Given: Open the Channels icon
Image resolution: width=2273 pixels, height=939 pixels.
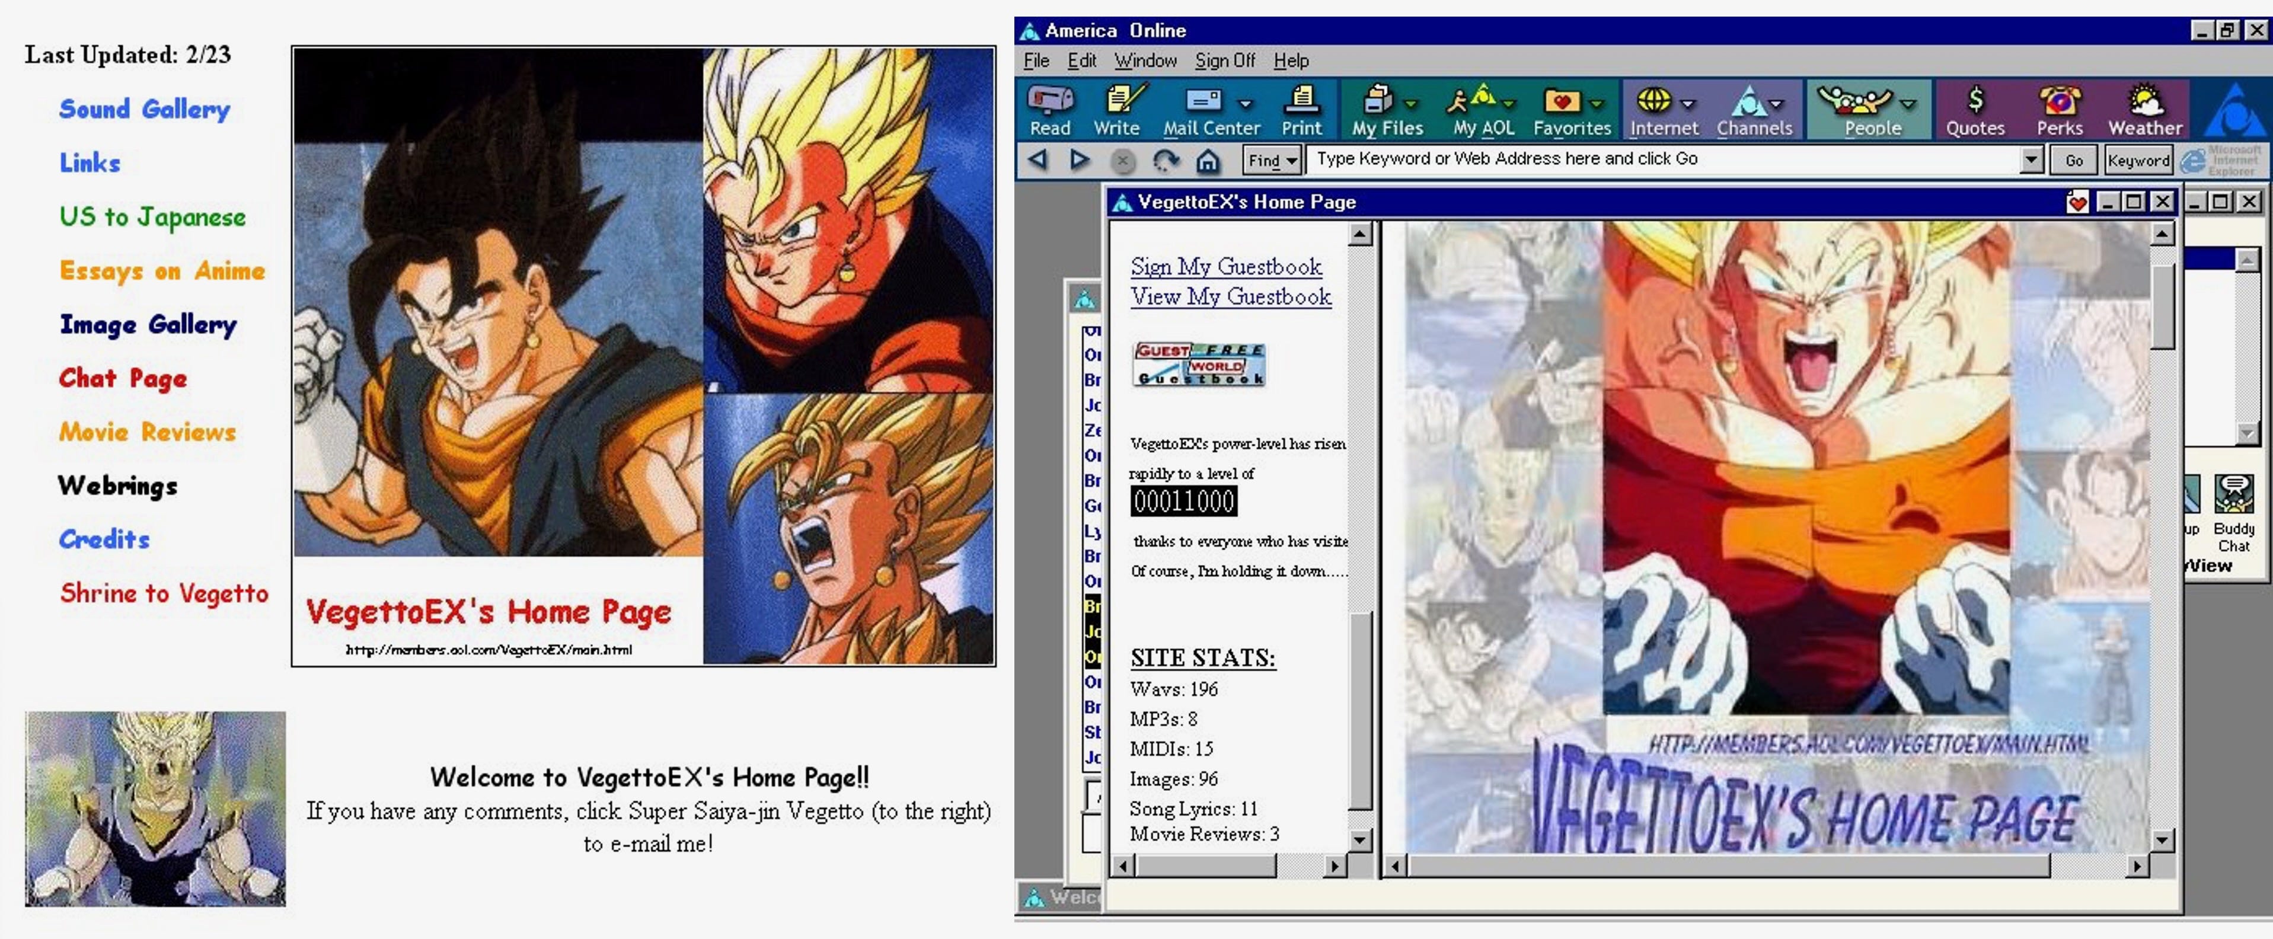Looking at the screenshot, I should [x=1754, y=110].
